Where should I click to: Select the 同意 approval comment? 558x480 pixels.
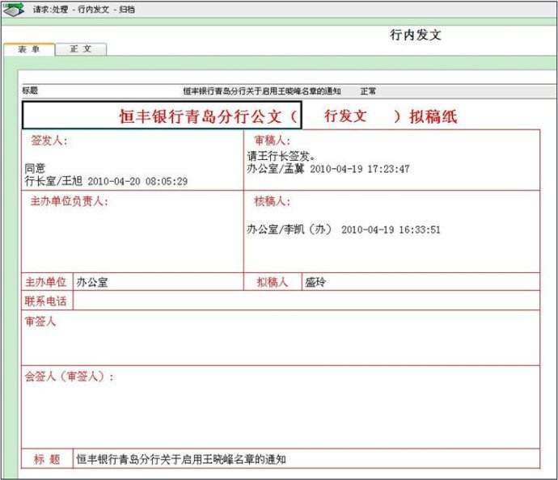point(35,168)
